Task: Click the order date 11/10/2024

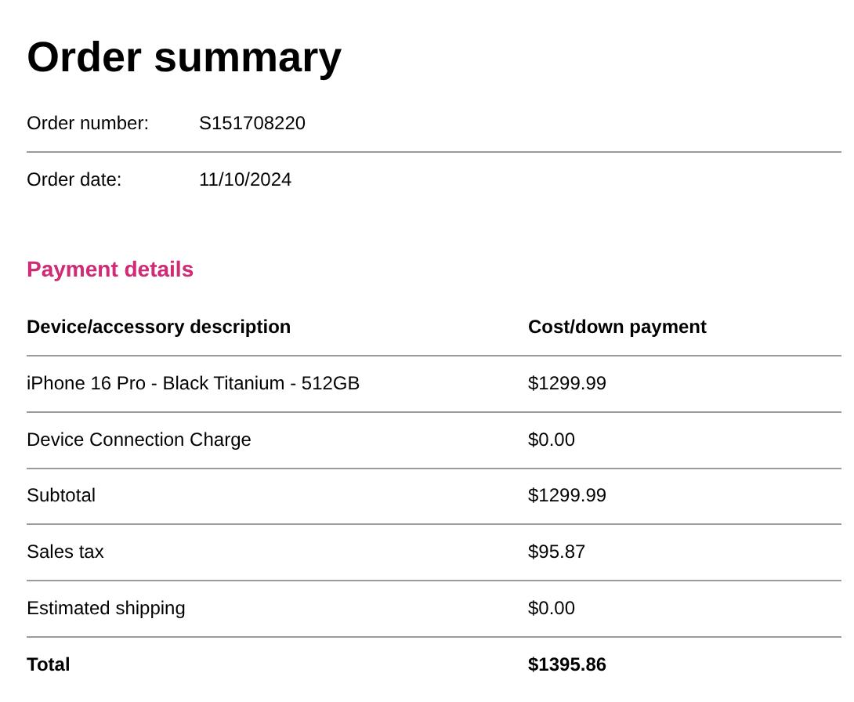Action: 245,180
